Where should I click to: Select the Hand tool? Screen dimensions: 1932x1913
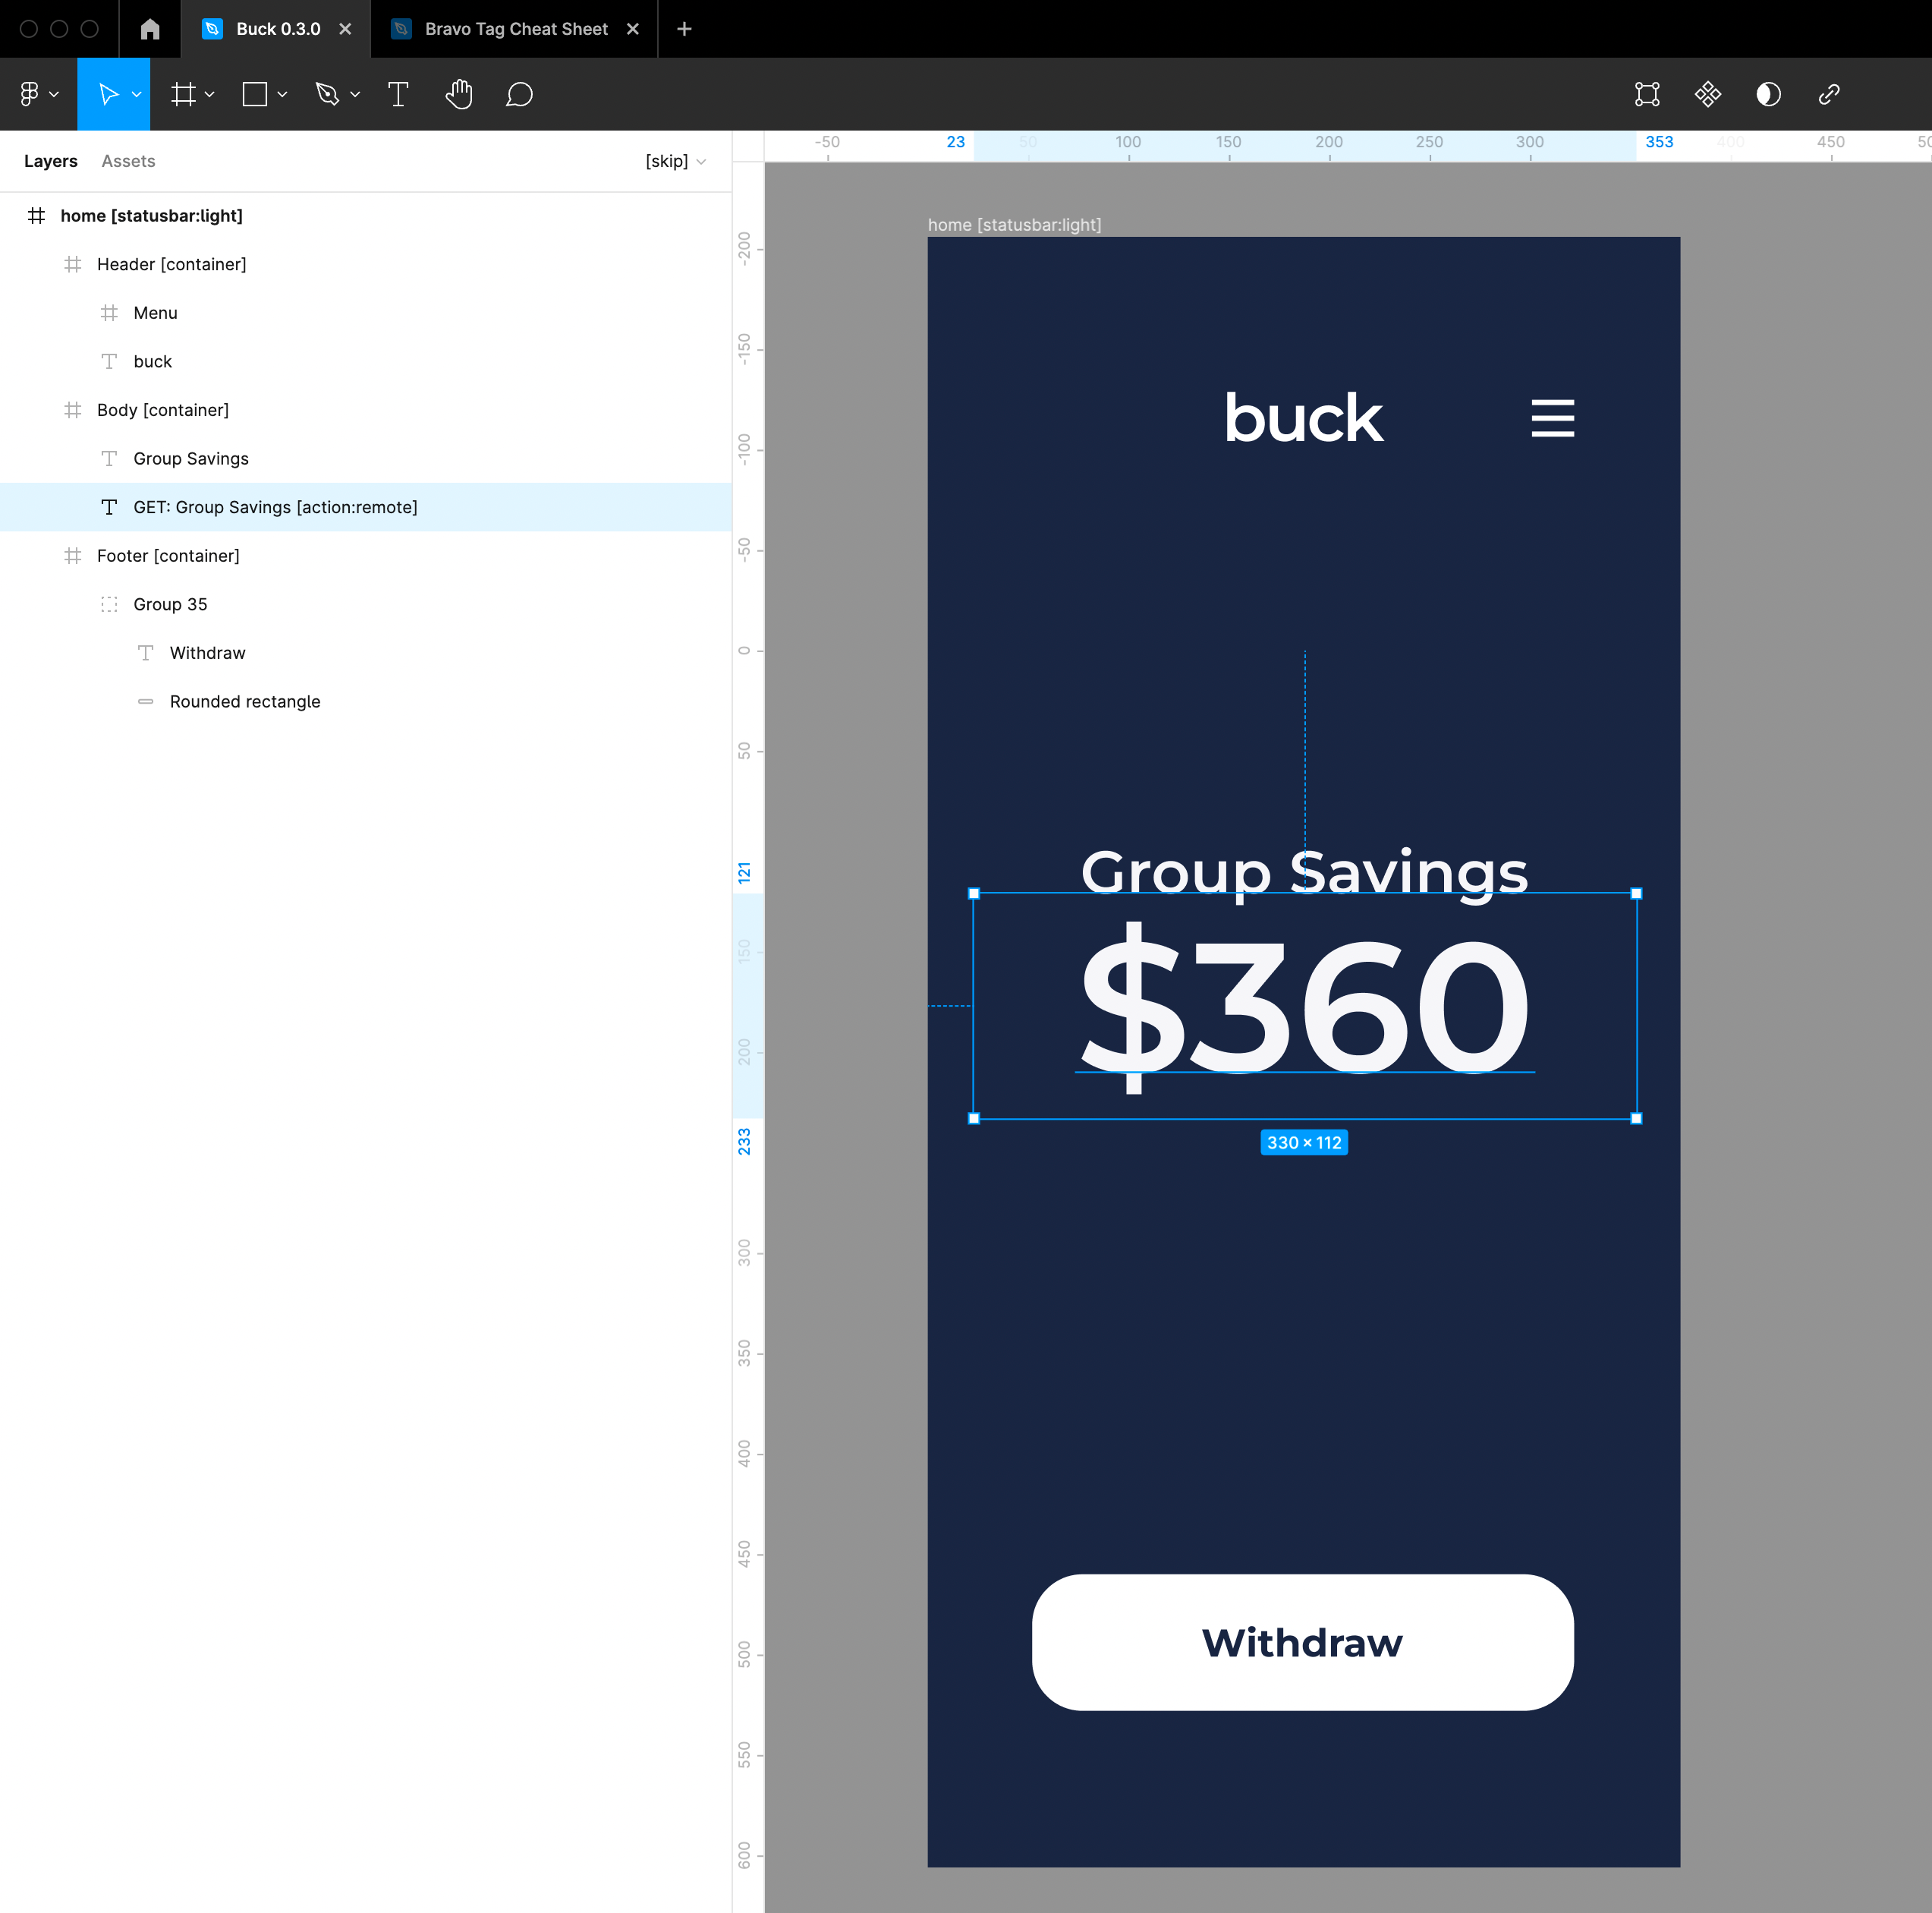[x=459, y=94]
